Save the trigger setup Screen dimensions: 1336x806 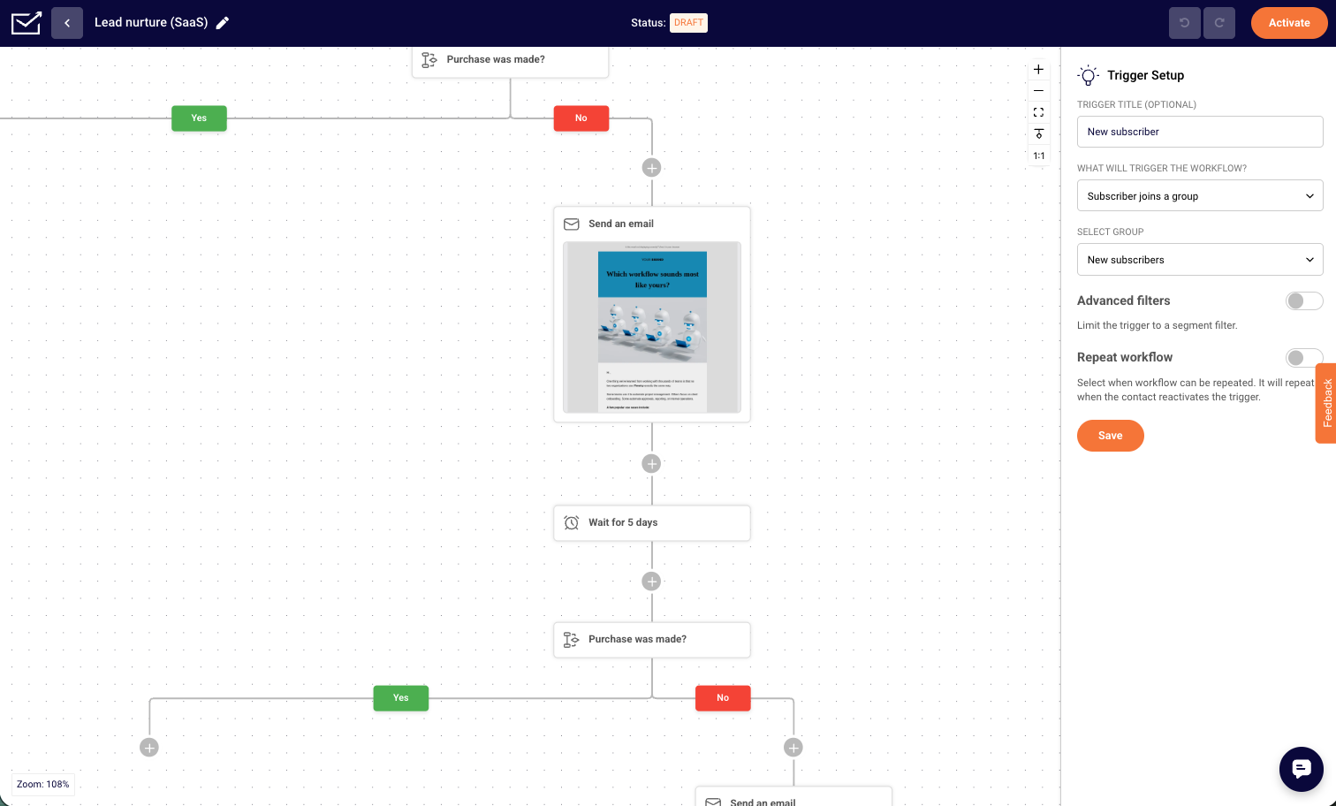point(1111,436)
